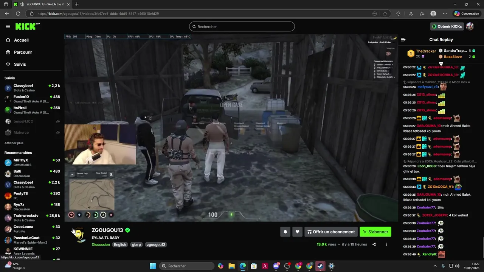Open Windows Start menu
The image size is (484, 272).
153,266
